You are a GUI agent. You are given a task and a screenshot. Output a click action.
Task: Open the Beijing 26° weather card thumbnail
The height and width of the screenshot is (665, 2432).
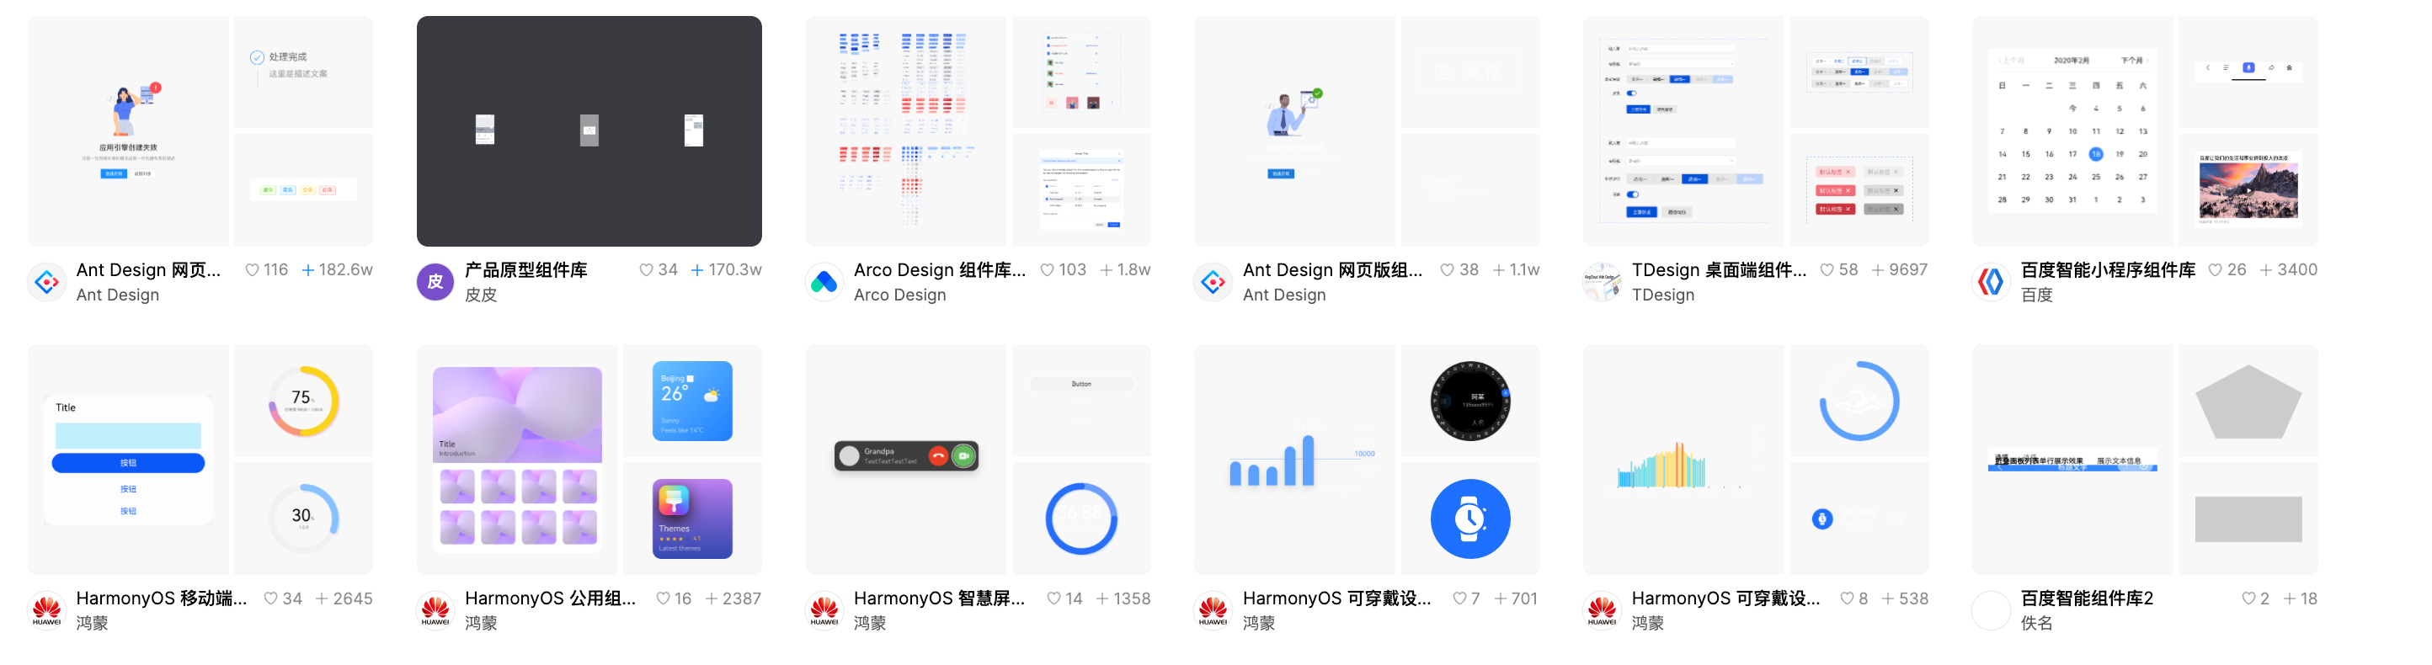point(692,401)
